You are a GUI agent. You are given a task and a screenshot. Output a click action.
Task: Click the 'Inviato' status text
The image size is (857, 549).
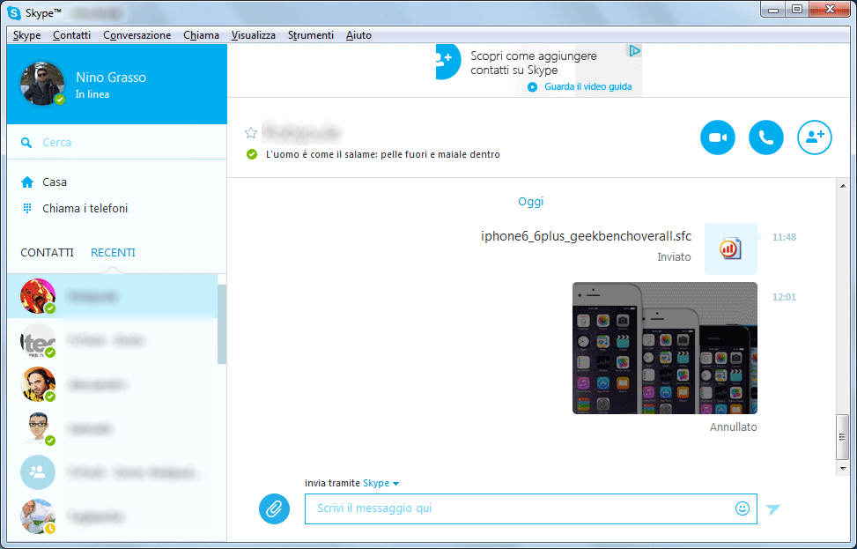point(675,257)
